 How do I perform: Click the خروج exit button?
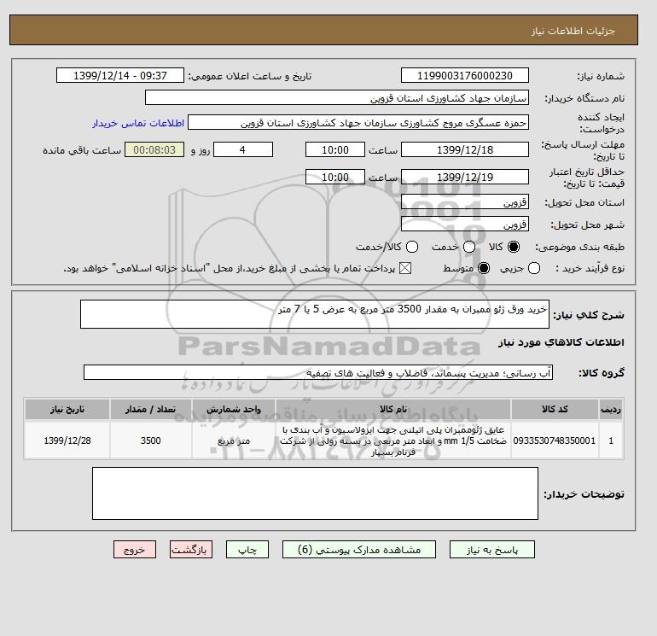point(135,550)
